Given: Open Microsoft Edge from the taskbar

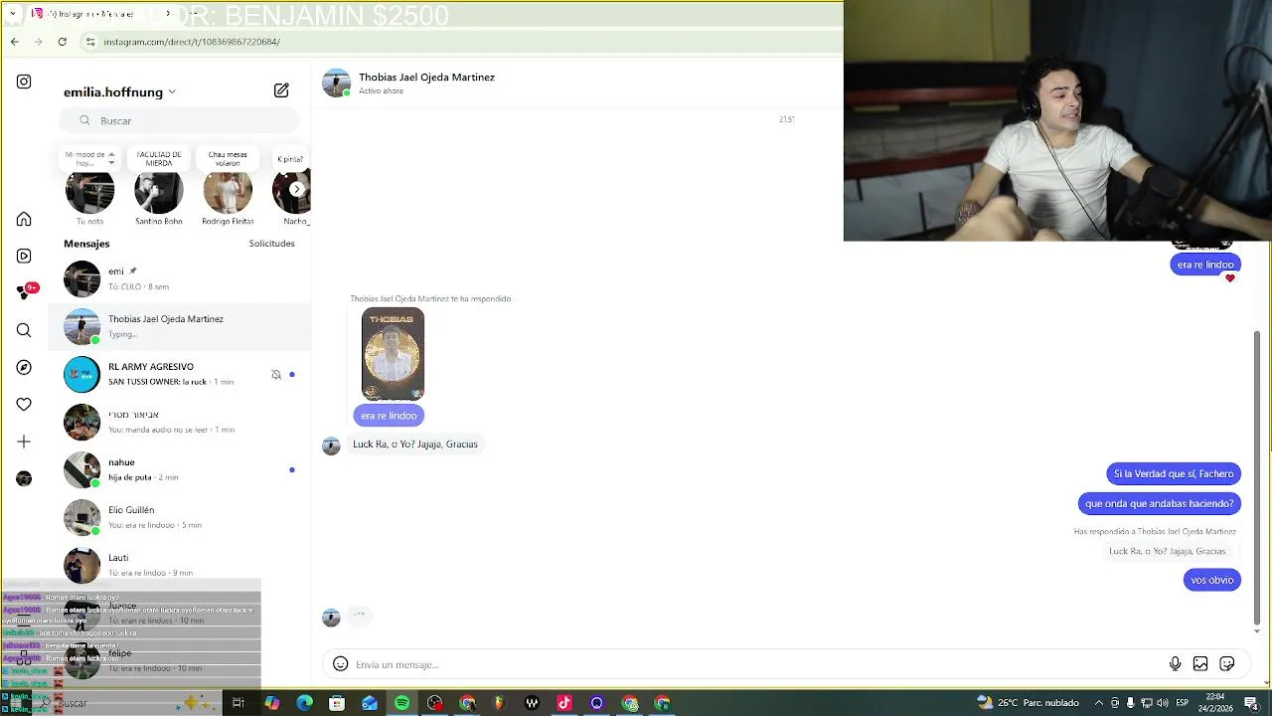Looking at the screenshot, I should (304, 703).
